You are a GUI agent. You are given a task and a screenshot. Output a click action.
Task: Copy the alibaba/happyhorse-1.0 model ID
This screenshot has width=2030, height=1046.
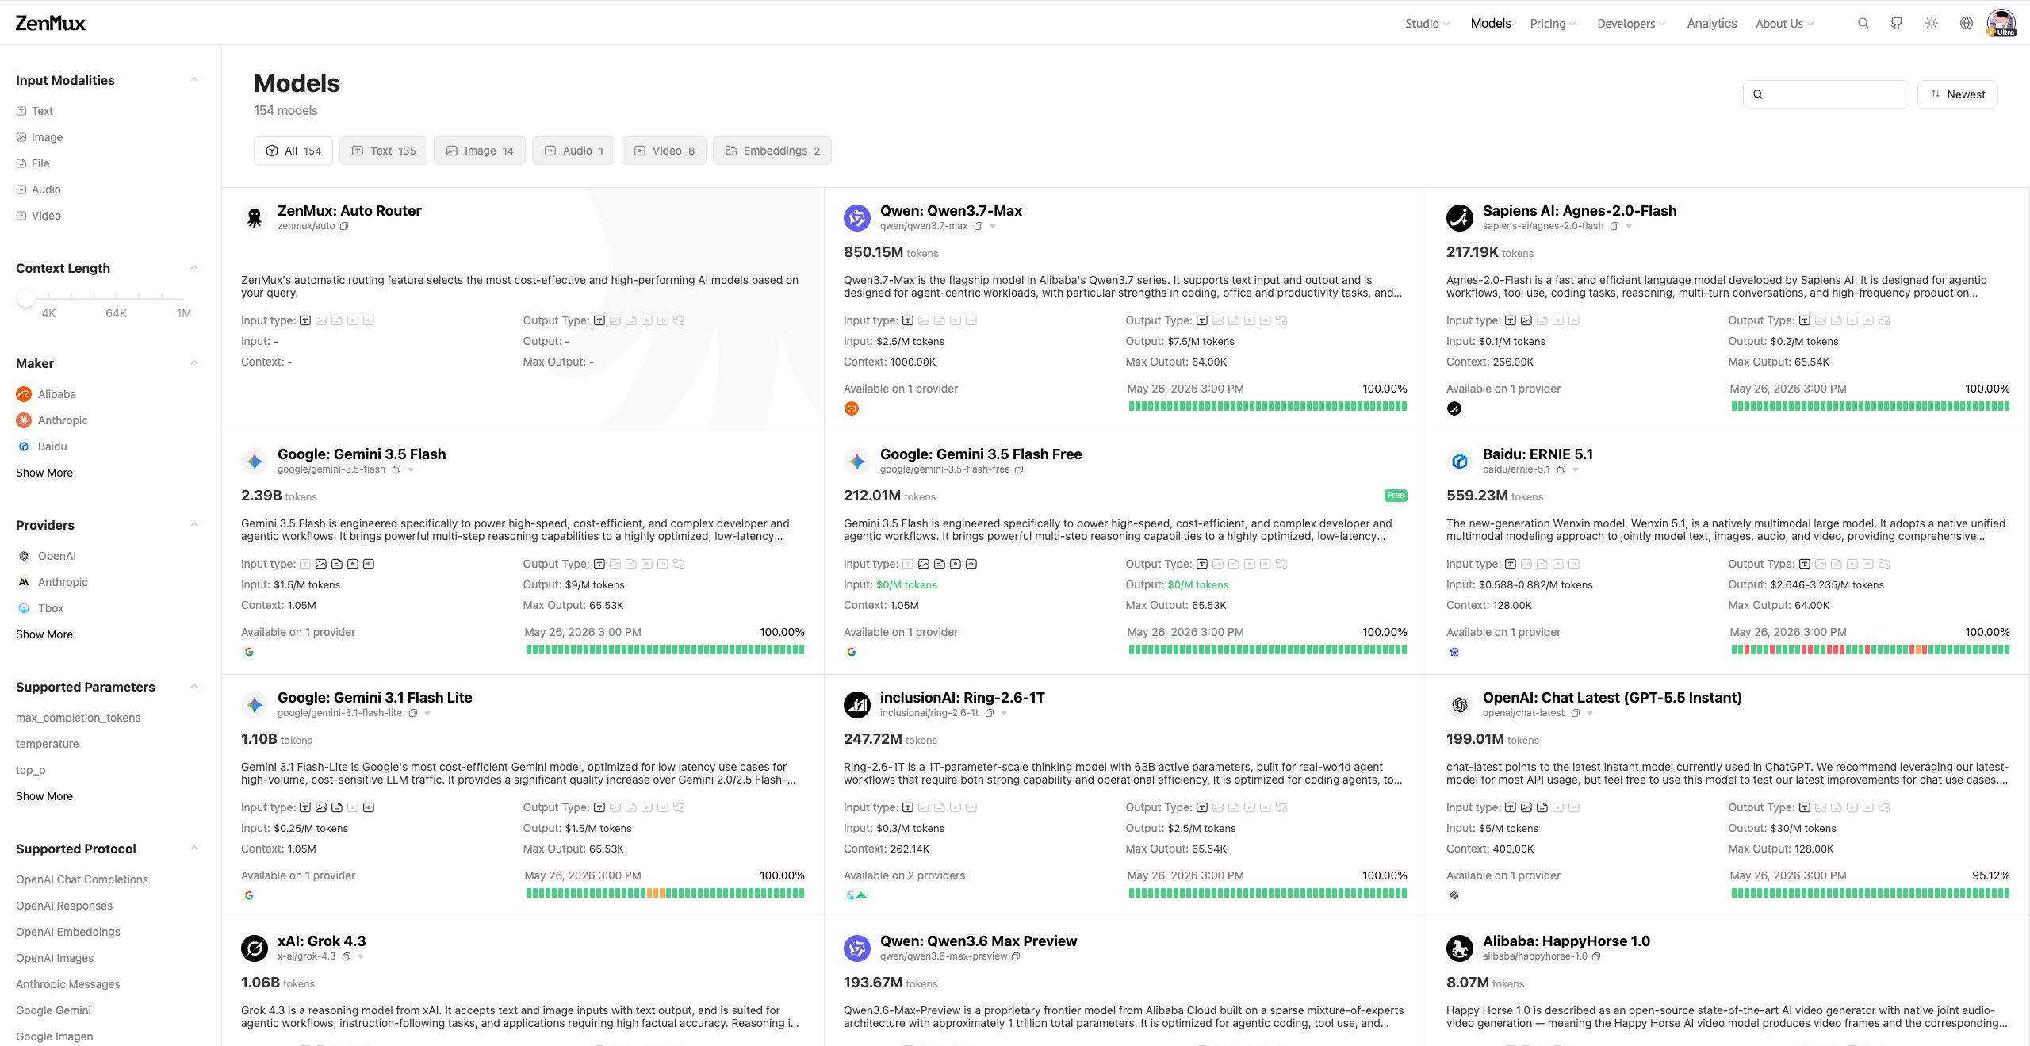1596,956
